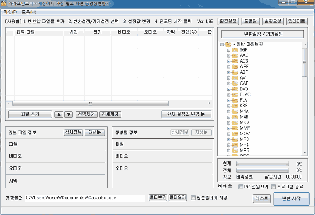Open the 도움(H) menu
The width and height of the screenshot is (315, 215).
29,13
